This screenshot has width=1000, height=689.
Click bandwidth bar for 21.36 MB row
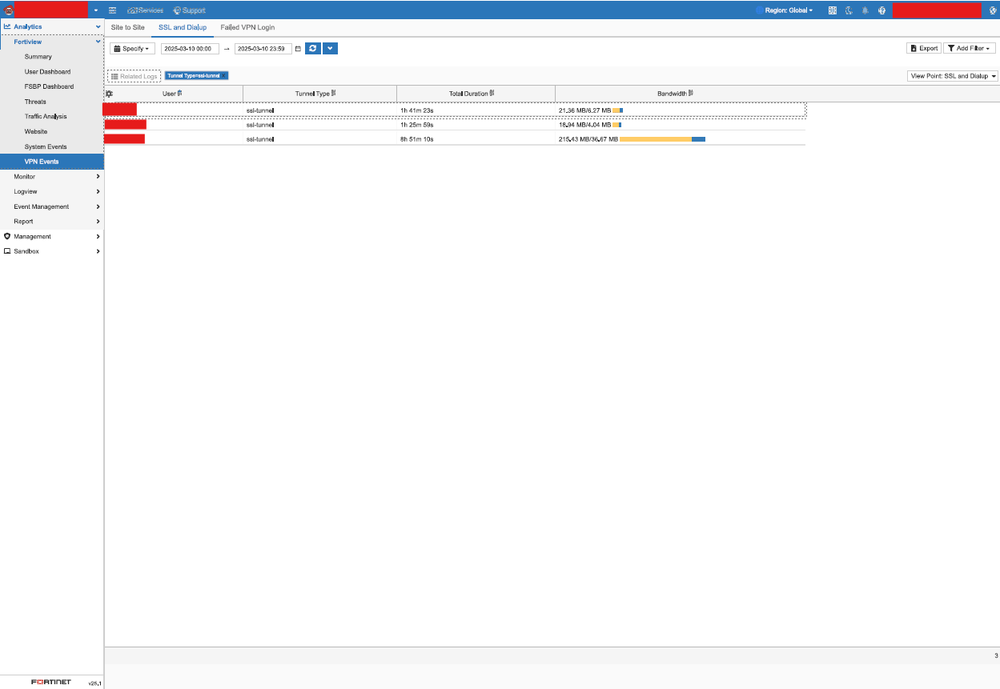point(617,110)
